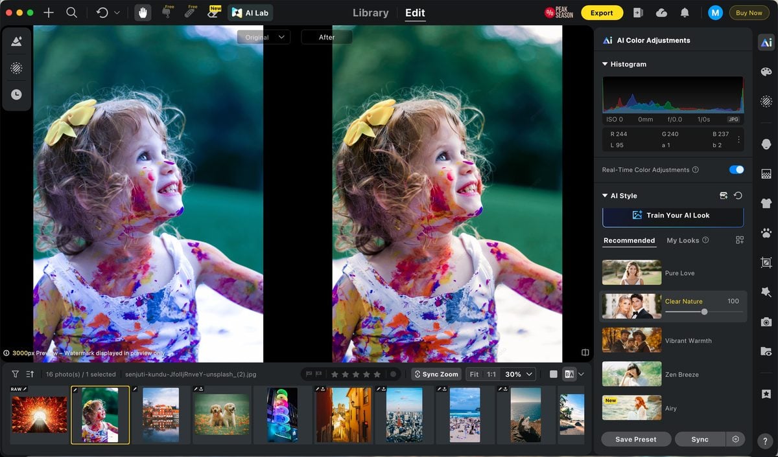Select the first Free-tagged hand tool
The height and width of the screenshot is (457, 778).
[167, 12]
